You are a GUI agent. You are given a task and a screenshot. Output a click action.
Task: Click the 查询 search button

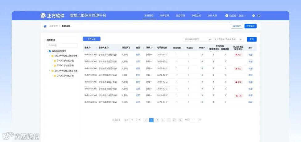(x=252, y=39)
